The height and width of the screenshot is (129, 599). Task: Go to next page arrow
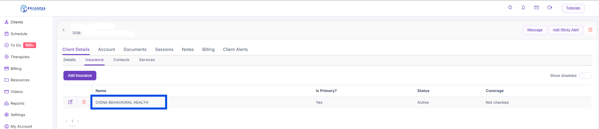tap(78, 121)
